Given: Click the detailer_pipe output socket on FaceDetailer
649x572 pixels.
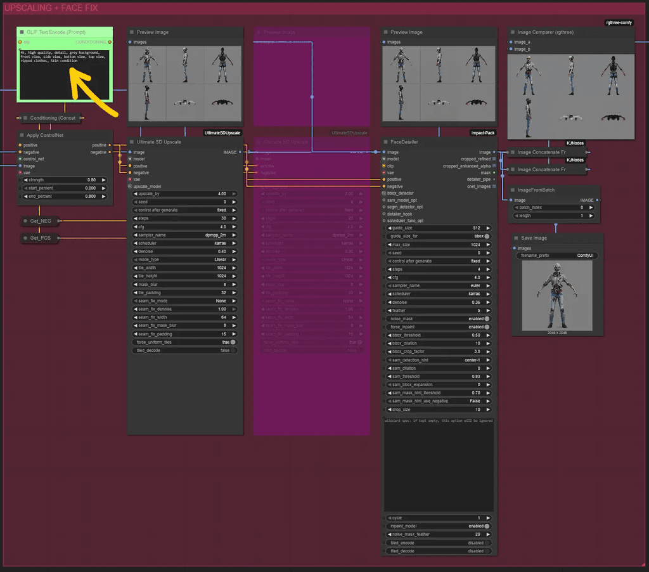Looking at the screenshot, I should pos(494,179).
